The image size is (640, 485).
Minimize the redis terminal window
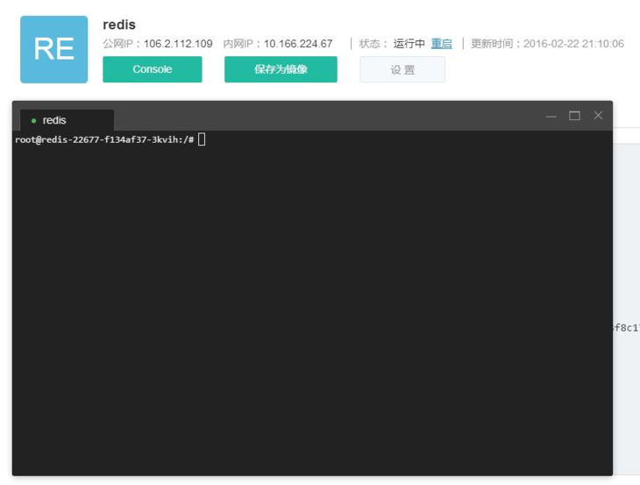pos(551,116)
